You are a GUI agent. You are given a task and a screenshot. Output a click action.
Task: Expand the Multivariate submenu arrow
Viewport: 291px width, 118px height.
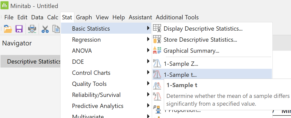(148, 116)
